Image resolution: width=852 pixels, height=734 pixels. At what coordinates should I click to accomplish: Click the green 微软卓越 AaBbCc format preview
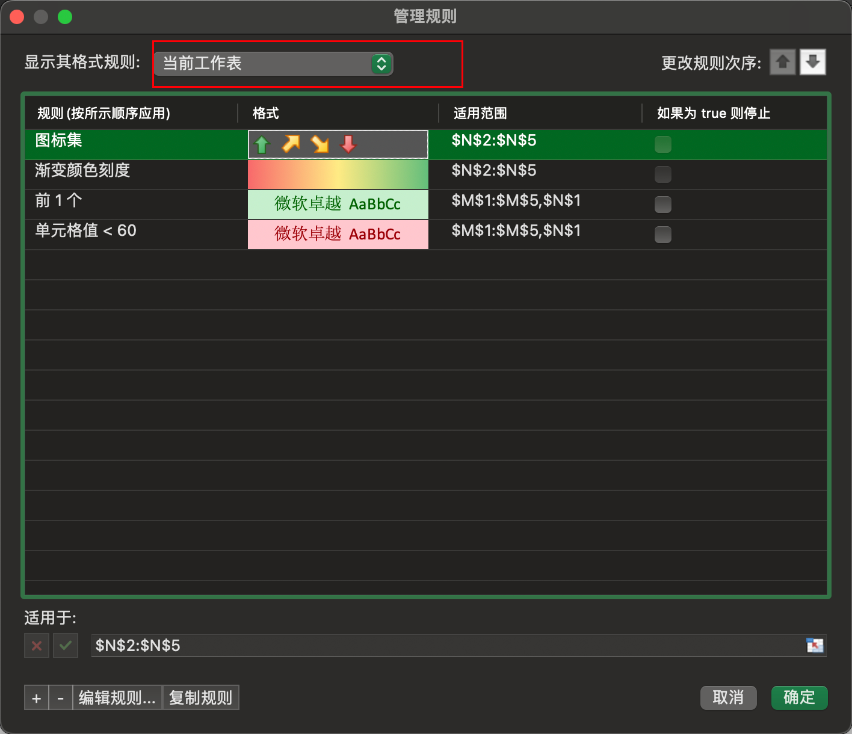coord(338,204)
